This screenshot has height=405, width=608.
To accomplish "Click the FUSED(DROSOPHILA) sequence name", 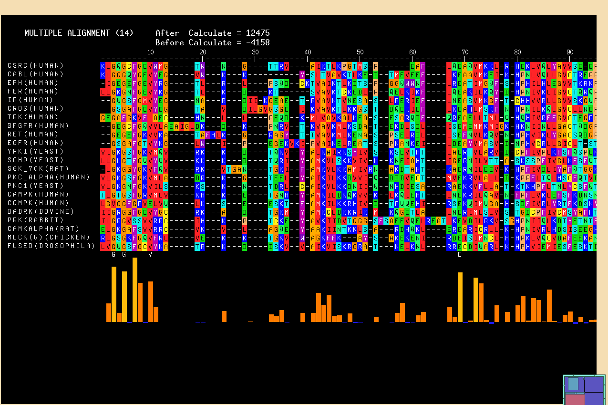I will pos(51,246).
